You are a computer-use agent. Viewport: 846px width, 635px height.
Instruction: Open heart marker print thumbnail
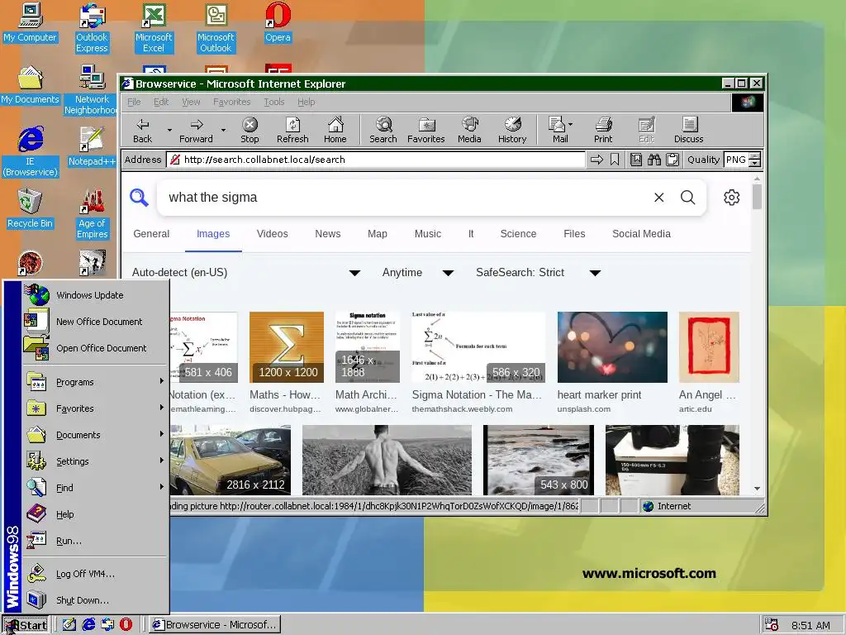point(612,347)
